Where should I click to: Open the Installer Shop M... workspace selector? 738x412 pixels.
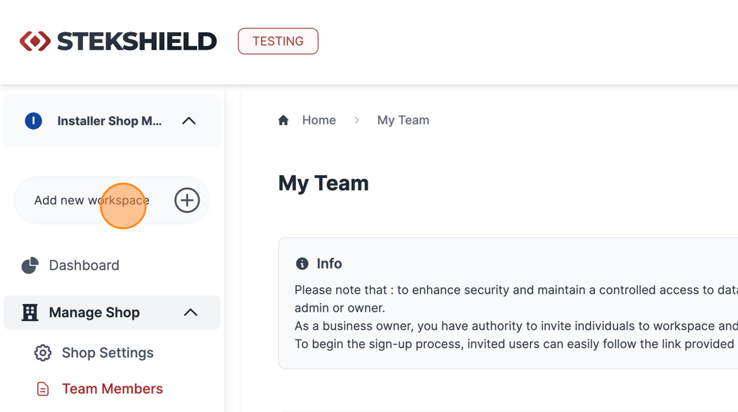click(x=112, y=121)
